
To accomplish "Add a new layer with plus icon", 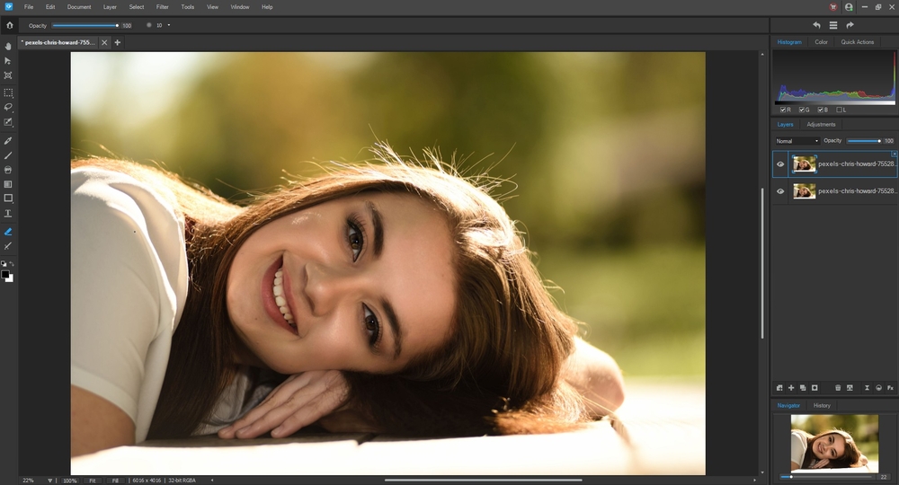I will [x=791, y=387].
